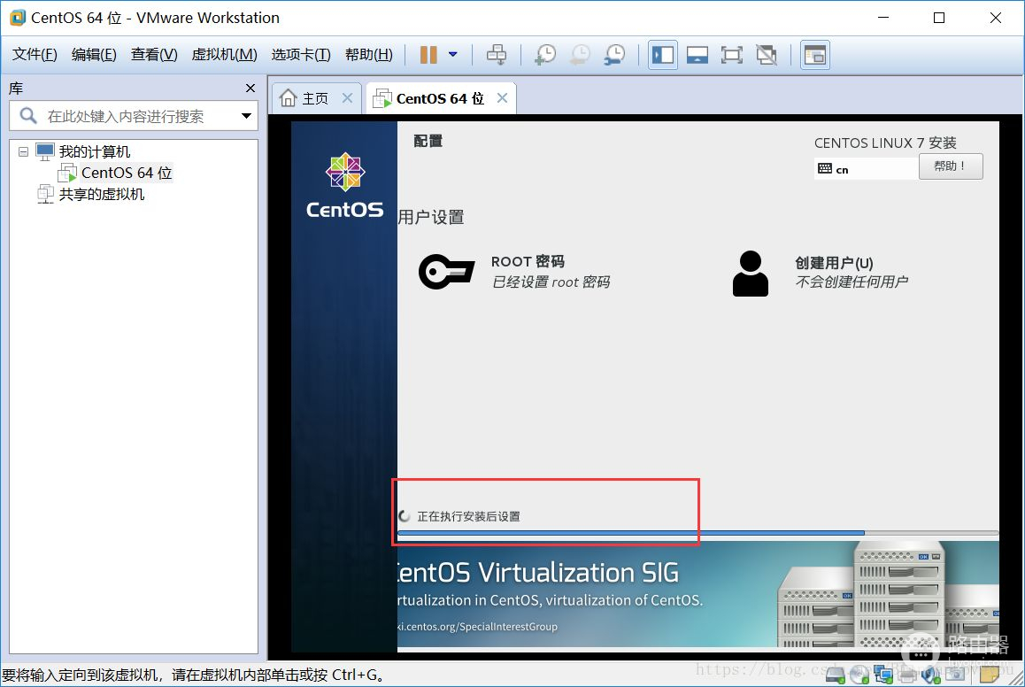The height and width of the screenshot is (687, 1025).
Task: Open the library search dropdown arrow
Action: [x=246, y=116]
